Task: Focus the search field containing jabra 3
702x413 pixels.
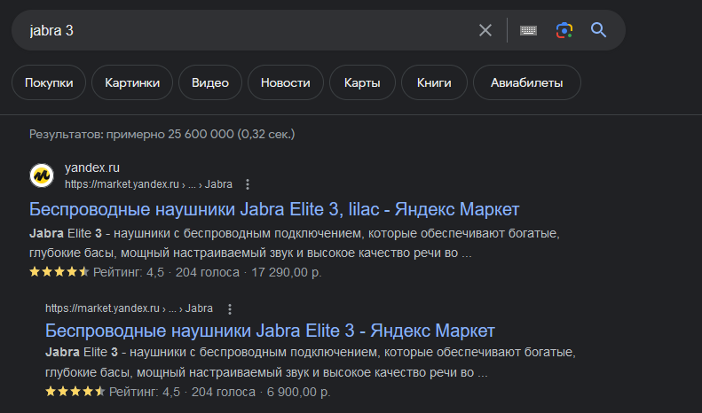Action: coord(240,30)
